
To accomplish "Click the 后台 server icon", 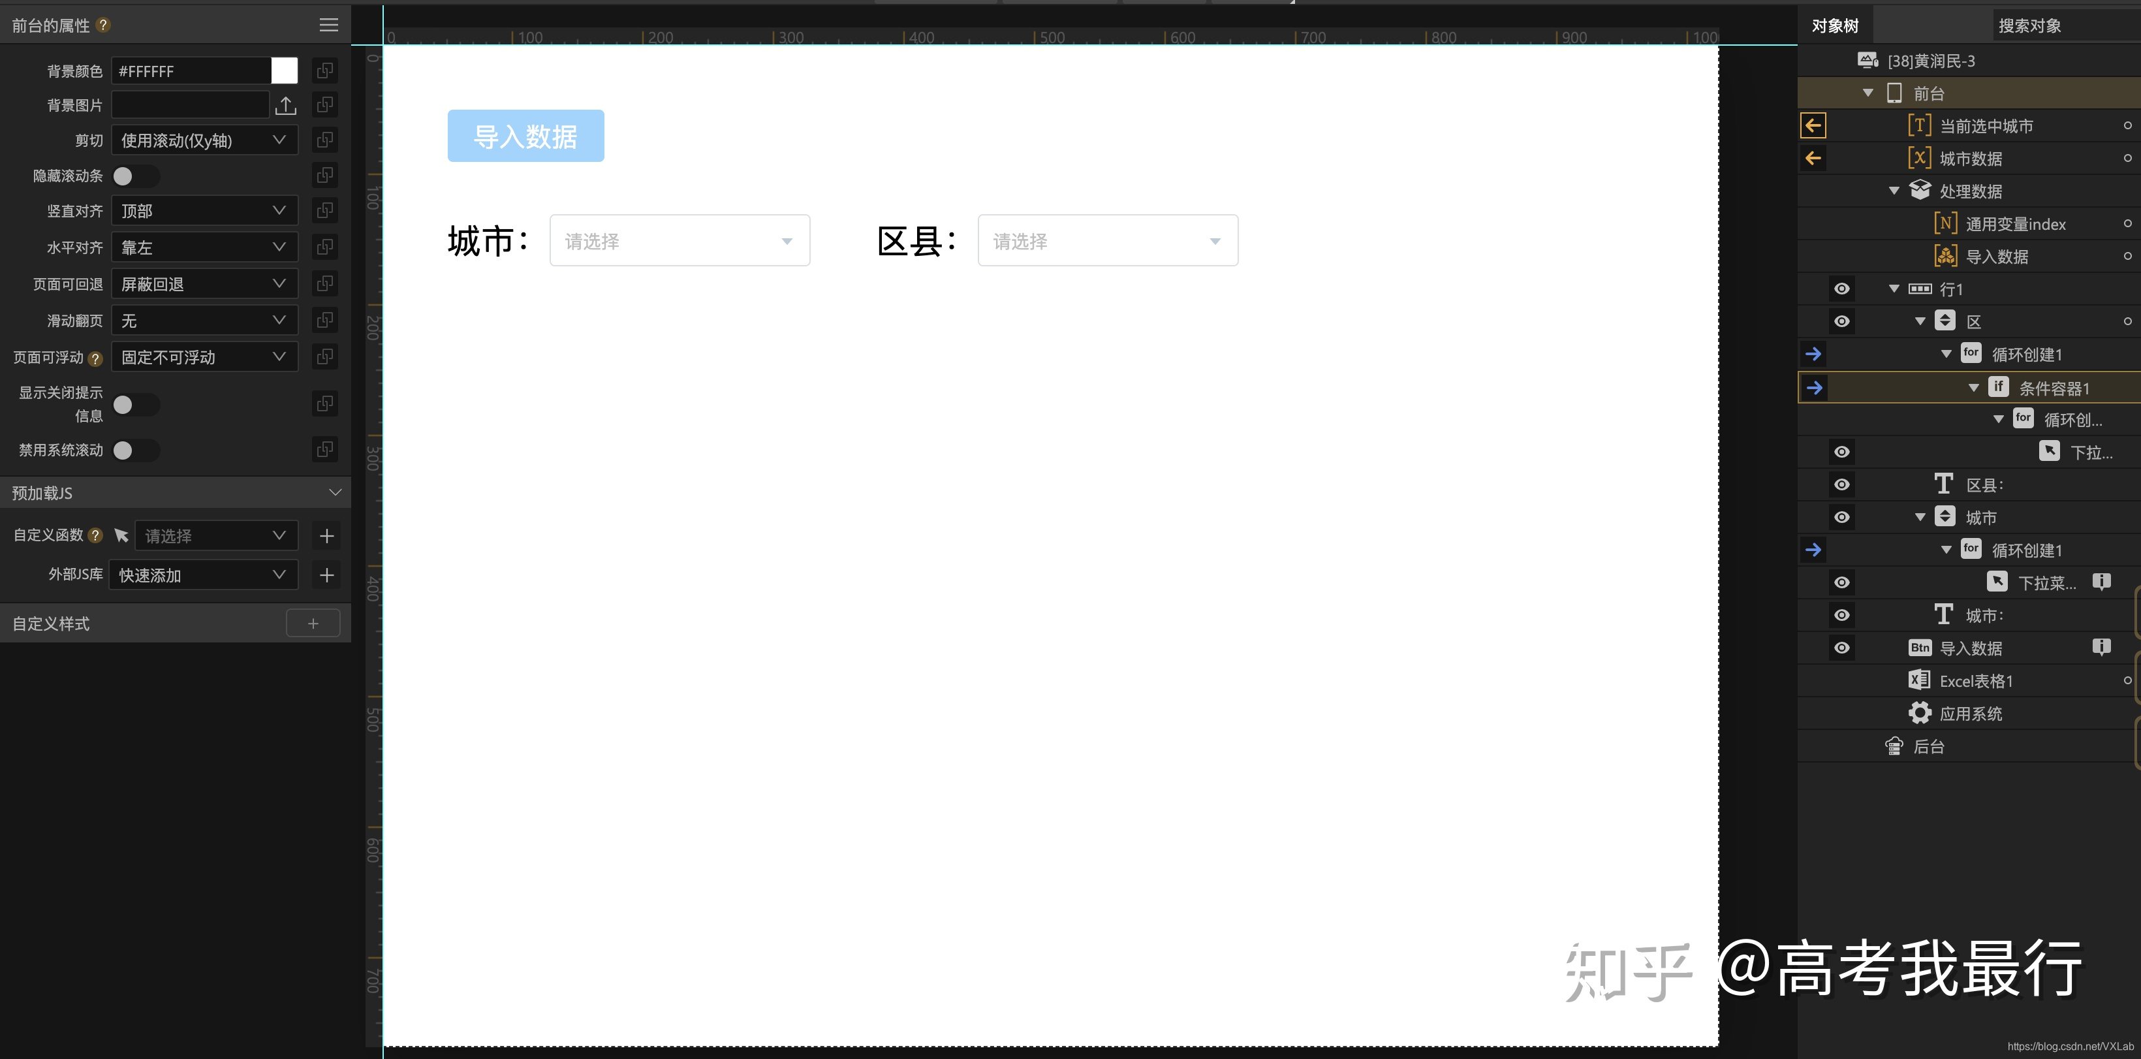I will click(x=1894, y=746).
